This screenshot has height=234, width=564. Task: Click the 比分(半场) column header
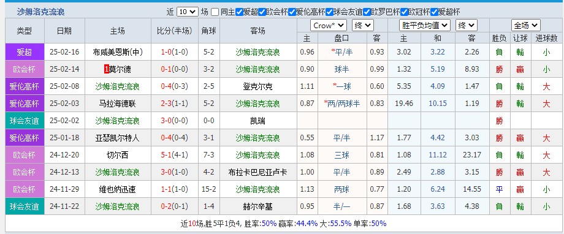175,31
